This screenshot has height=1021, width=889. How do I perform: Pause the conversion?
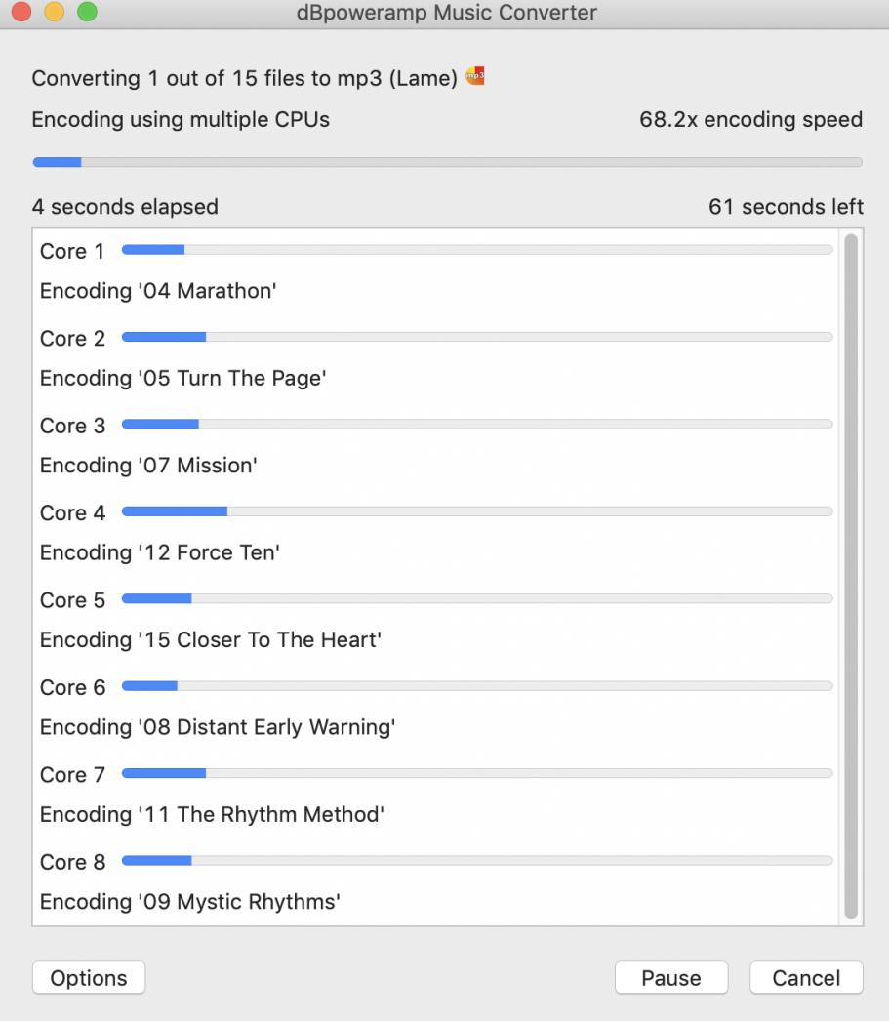(x=671, y=978)
